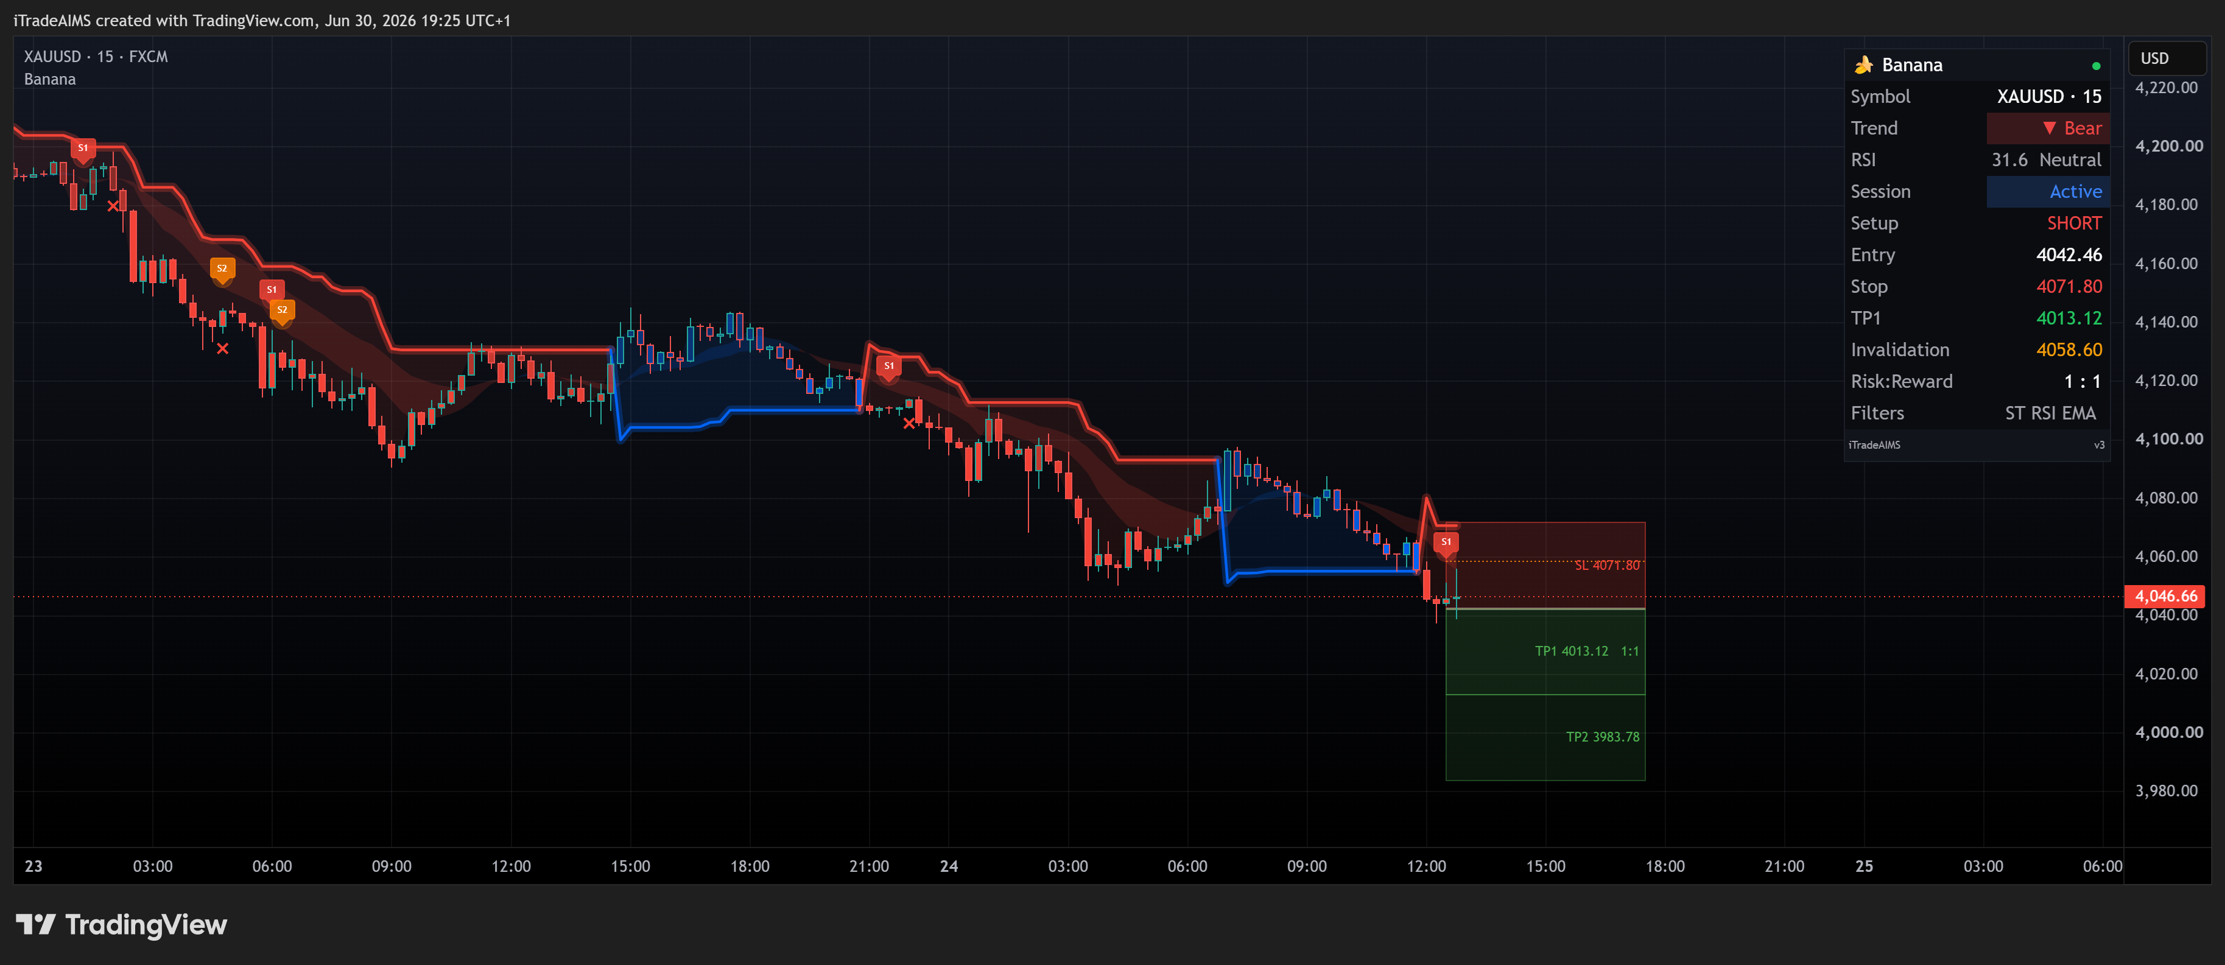The width and height of the screenshot is (2225, 965).
Task: Click the date label 24 on the time axis
Action: pyautogui.click(x=948, y=866)
